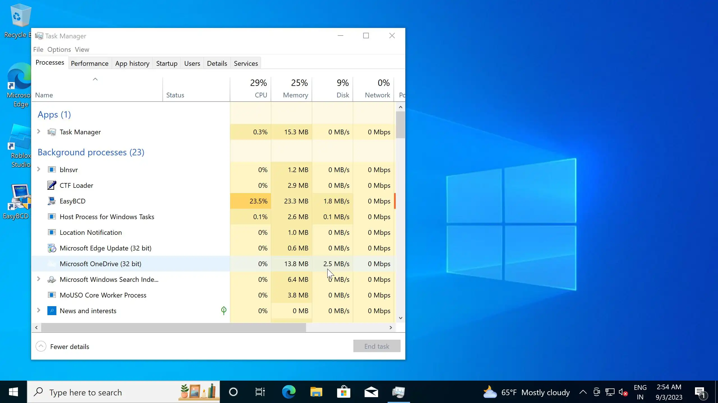Click the Microsoft Edge Update process icon
Viewport: 718px width, 403px height.
pyautogui.click(x=52, y=248)
